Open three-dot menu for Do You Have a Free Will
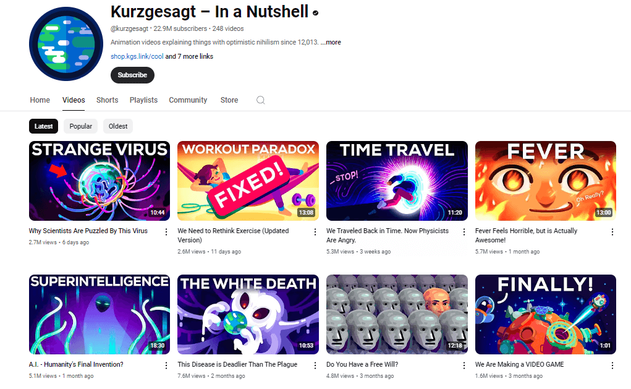 pos(464,365)
